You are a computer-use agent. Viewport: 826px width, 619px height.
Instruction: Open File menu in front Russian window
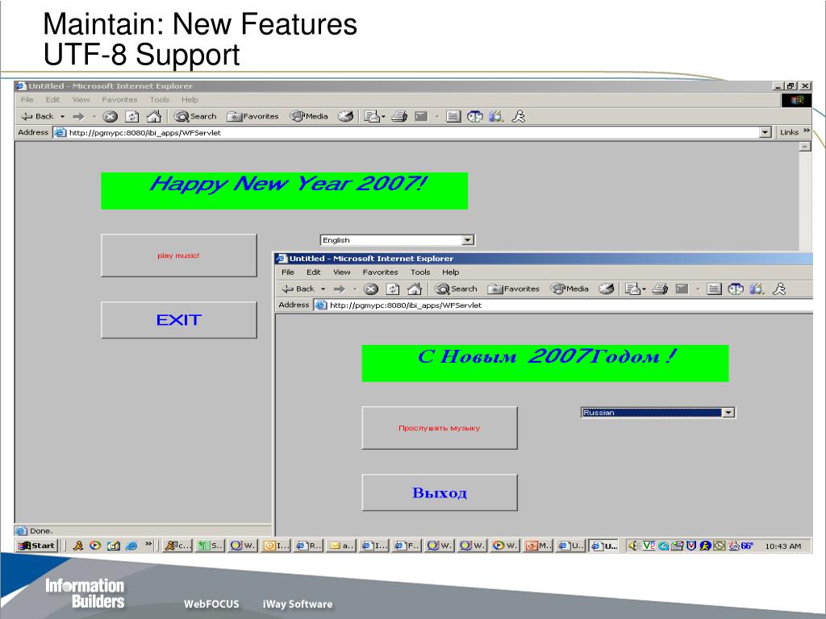pyautogui.click(x=288, y=272)
